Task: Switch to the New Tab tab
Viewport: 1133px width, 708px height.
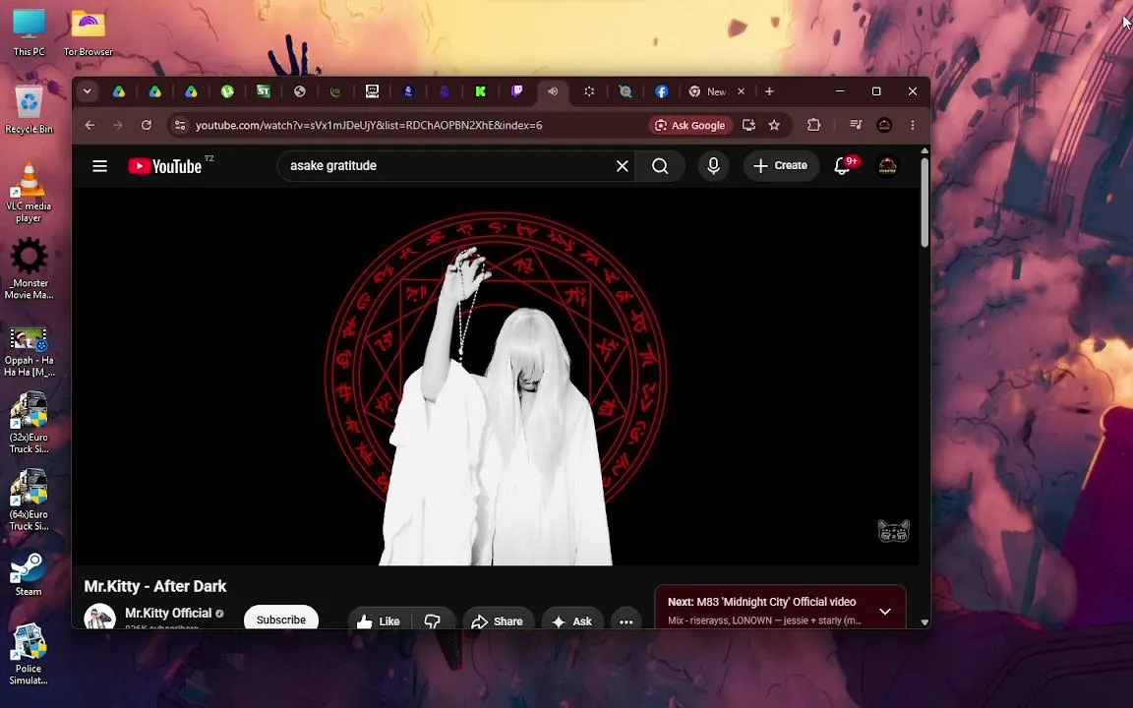Action: [x=709, y=91]
